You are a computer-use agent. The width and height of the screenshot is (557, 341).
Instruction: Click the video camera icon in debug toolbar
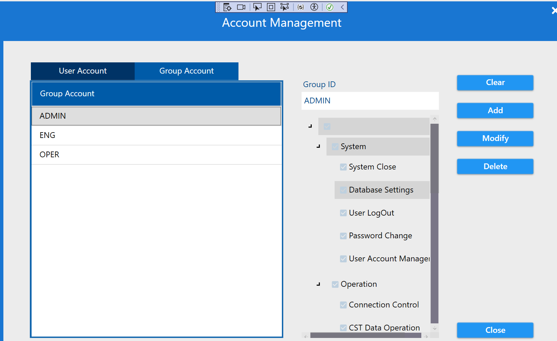click(241, 7)
